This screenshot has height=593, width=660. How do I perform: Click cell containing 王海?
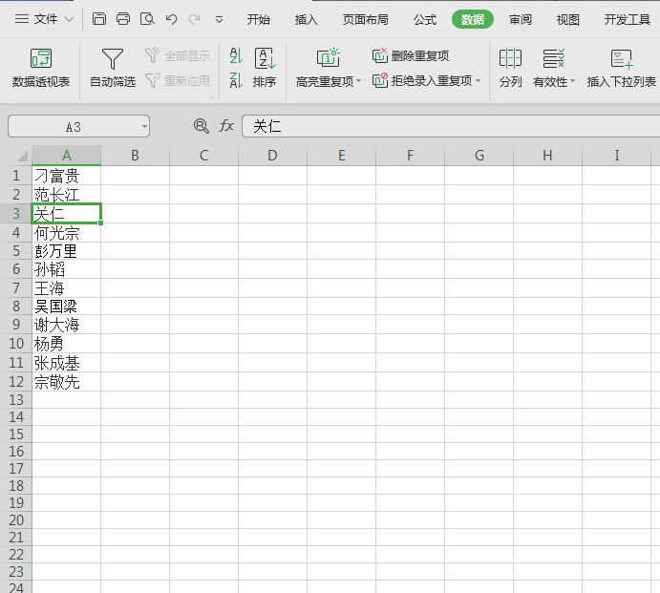pyautogui.click(x=67, y=287)
